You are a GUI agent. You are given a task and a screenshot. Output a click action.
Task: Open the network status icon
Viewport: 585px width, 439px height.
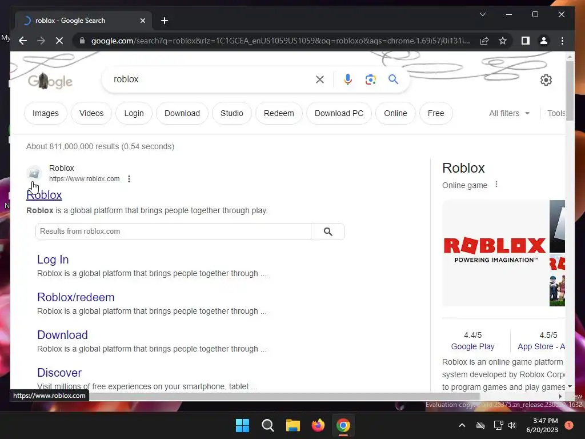pyautogui.click(x=498, y=425)
